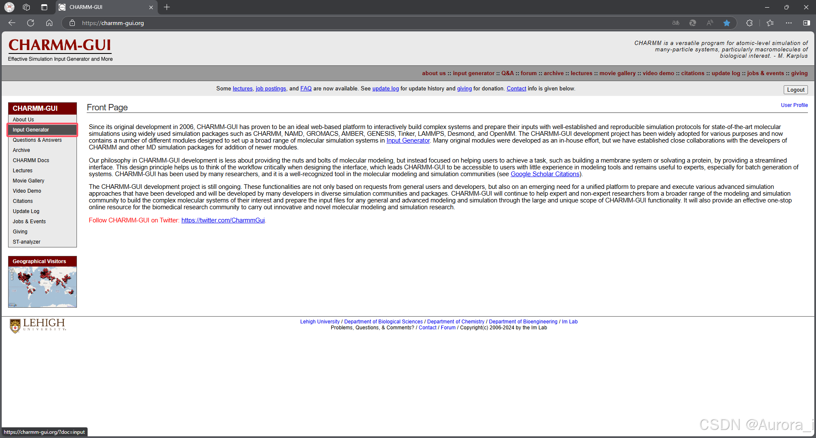Open the tab actions menu icon
This screenshot has height=438, width=816.
coord(44,7)
